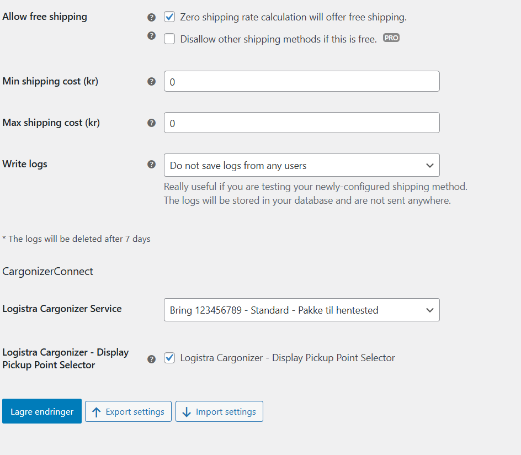Click up-arrow icon on Export settings

(x=97, y=412)
